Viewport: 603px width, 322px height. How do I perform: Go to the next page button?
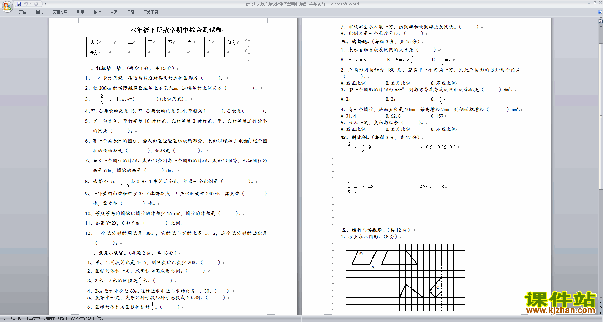pyautogui.click(x=601, y=312)
